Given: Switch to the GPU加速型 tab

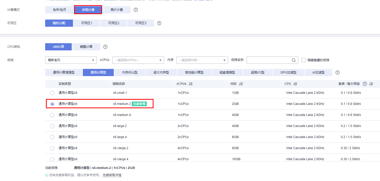Looking at the screenshot, I should 288,73.
